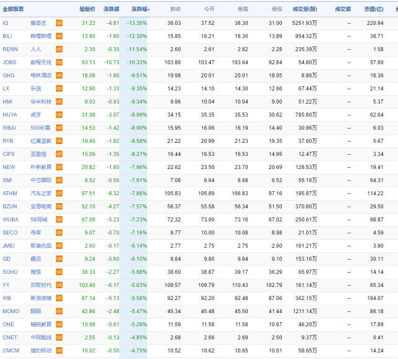Click the US badge in the IQ row
This screenshot has width=398, height=359.
(59, 23)
